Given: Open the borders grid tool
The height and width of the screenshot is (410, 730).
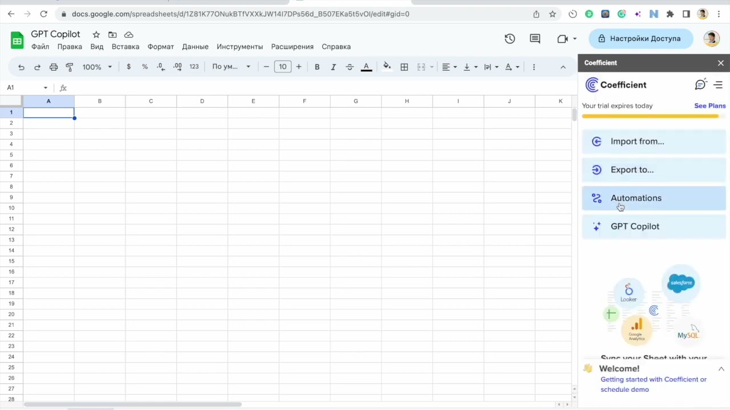Looking at the screenshot, I should (x=404, y=67).
